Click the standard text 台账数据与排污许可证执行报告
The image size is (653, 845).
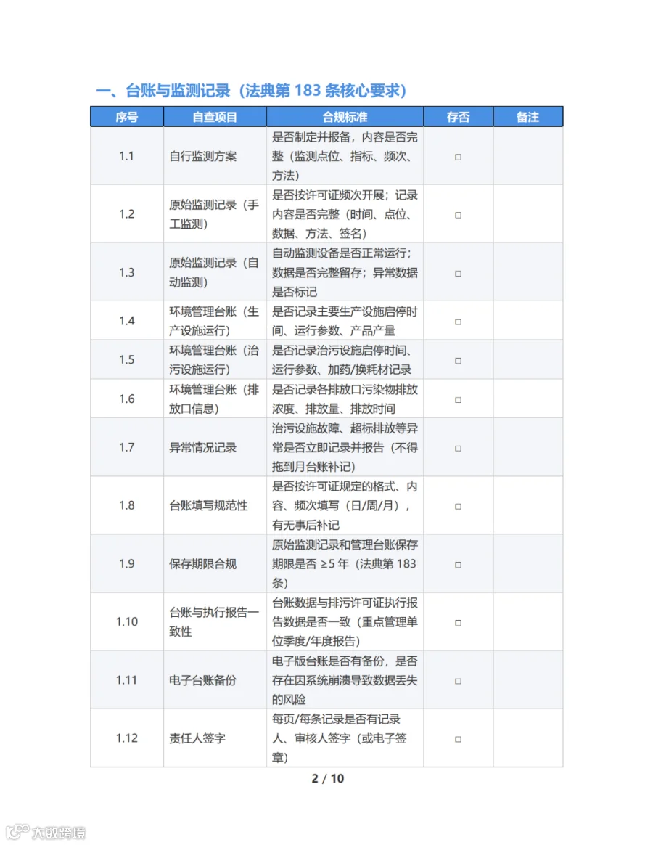pyautogui.click(x=345, y=622)
